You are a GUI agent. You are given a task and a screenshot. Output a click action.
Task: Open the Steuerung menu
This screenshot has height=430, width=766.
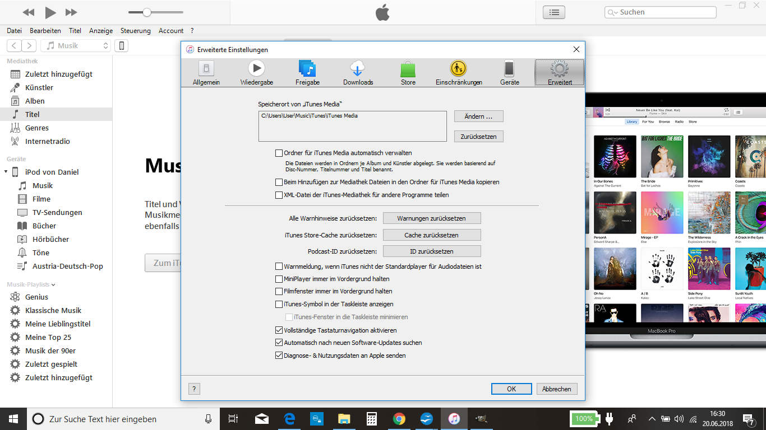[x=135, y=31]
